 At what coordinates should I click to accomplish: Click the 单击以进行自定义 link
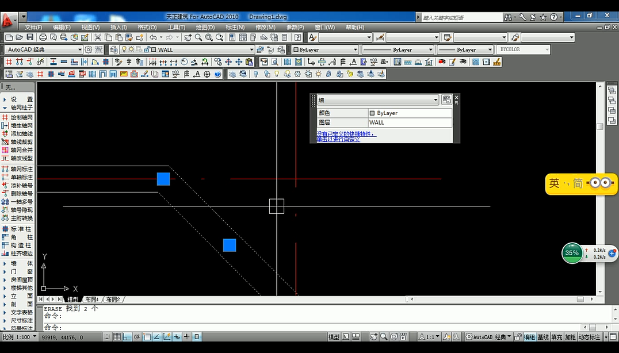click(x=338, y=139)
